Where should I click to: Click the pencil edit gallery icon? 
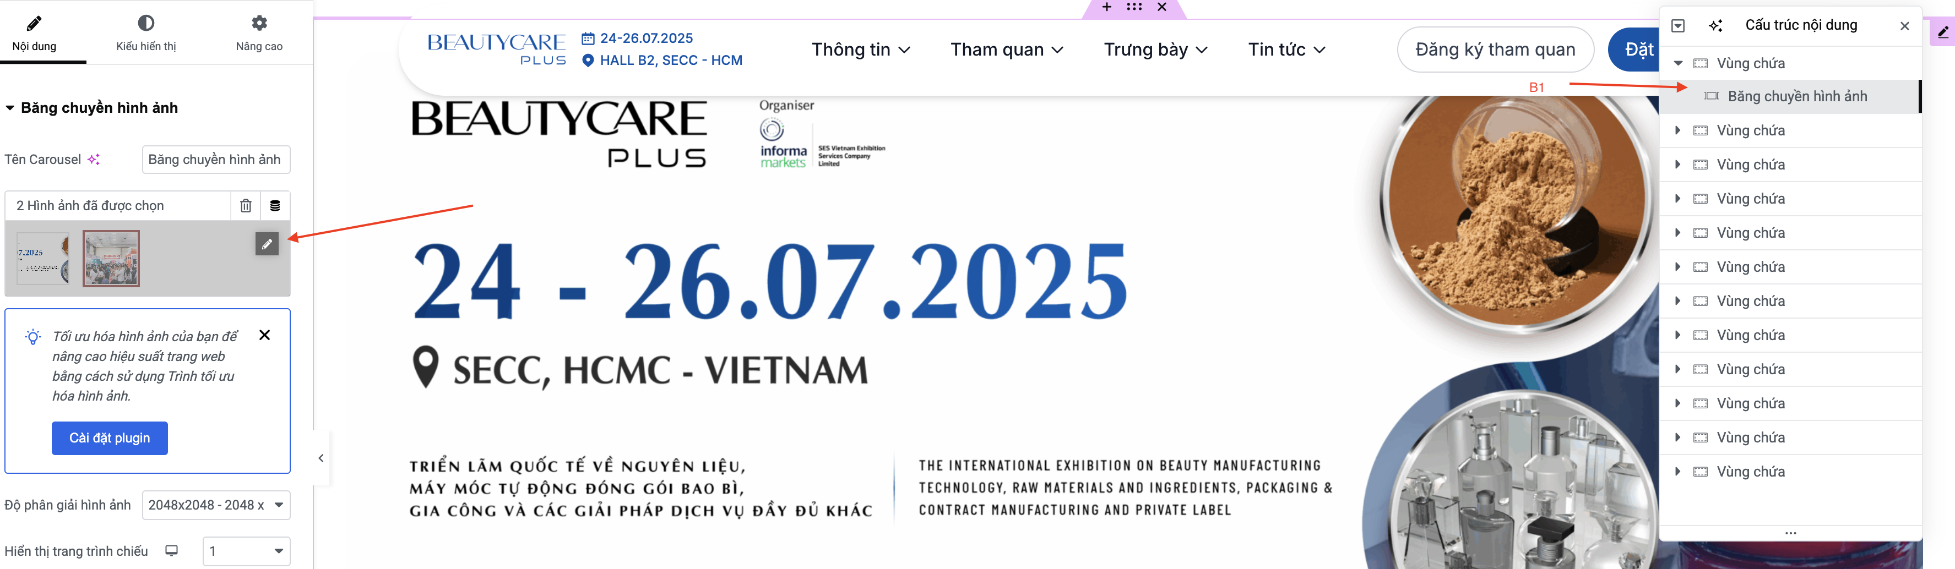click(267, 244)
